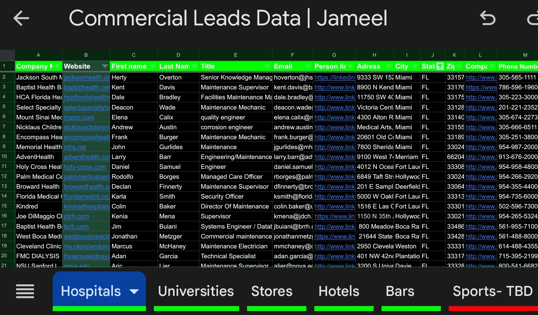Viewport: 538px width, 315px height.
Task: Select the 'Technical Specialist' title cell
Action: (236, 256)
